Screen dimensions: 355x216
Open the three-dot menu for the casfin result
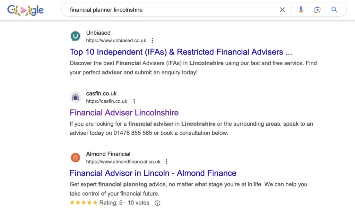click(134, 101)
